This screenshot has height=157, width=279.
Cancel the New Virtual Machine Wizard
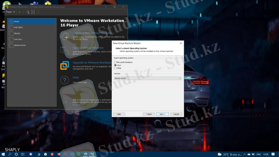click(176, 114)
